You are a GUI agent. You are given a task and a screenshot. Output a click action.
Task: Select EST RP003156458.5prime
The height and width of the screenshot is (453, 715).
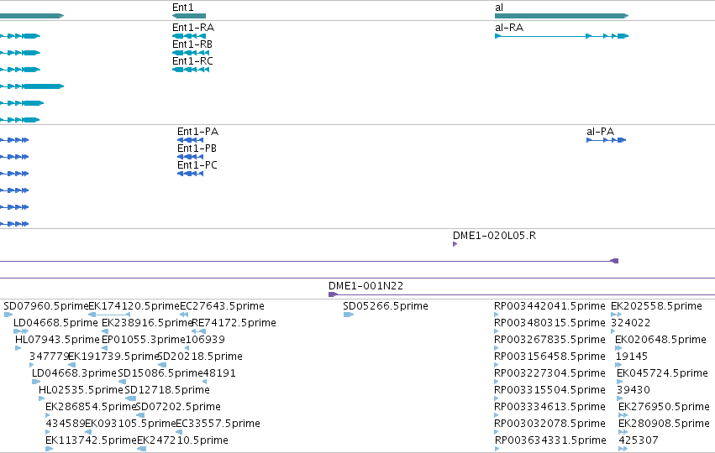point(550,357)
